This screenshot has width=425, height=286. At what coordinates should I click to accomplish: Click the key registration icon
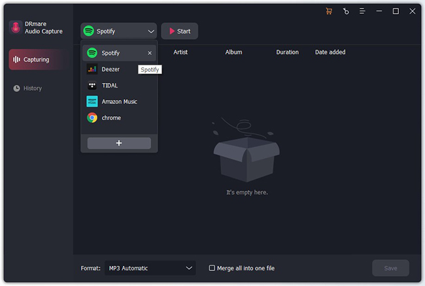(346, 11)
